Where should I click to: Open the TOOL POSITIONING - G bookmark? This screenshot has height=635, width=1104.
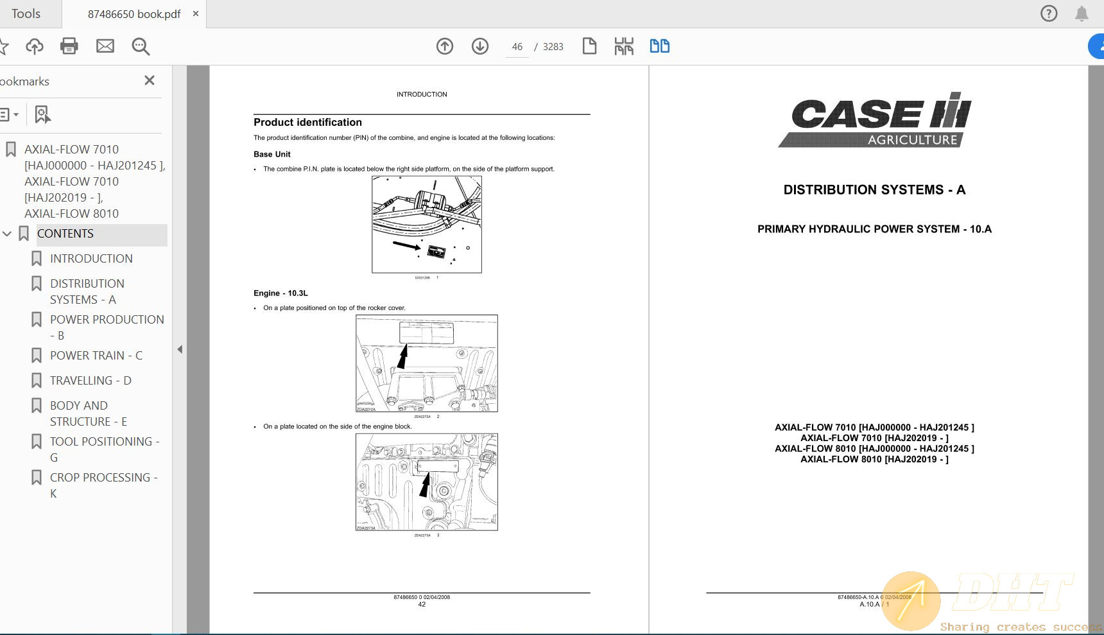pos(105,449)
